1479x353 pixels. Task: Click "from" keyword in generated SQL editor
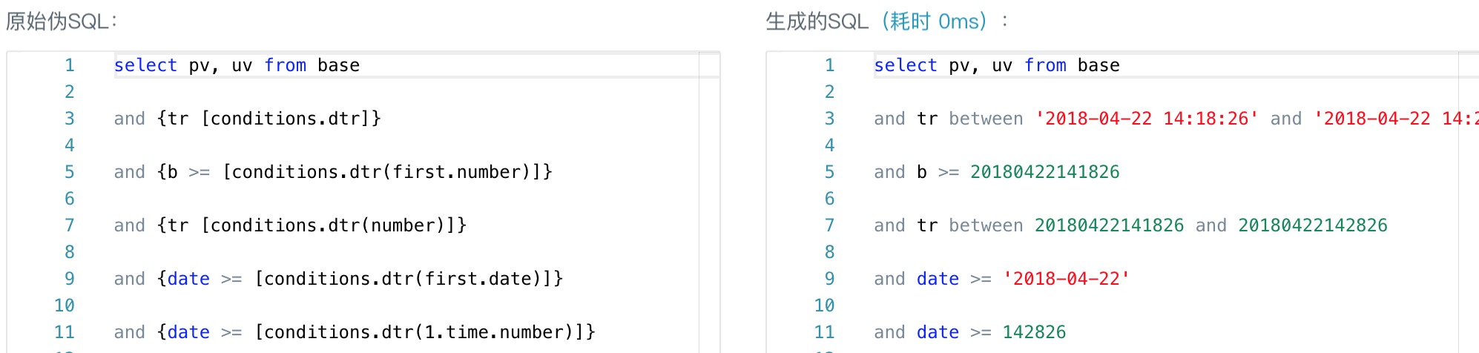pos(1045,65)
